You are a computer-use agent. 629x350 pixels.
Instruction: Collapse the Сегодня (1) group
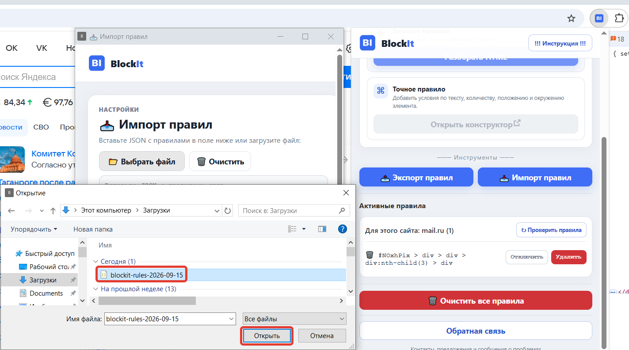point(96,262)
